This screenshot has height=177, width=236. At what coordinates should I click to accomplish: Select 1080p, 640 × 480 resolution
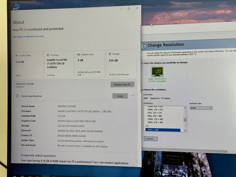coord(155,122)
